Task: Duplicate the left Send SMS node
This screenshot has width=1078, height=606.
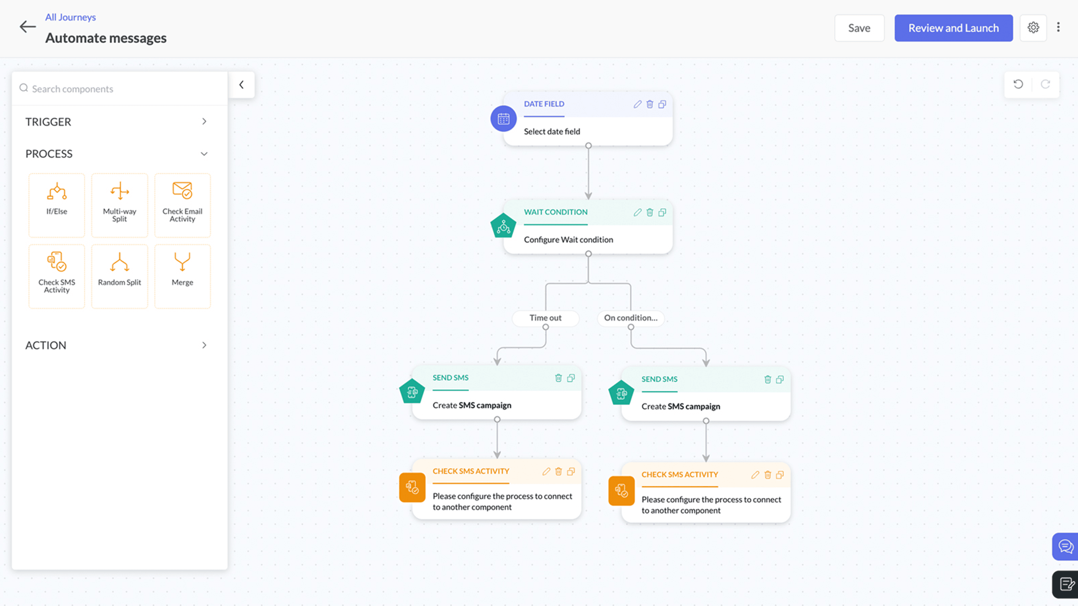Action: [571, 378]
